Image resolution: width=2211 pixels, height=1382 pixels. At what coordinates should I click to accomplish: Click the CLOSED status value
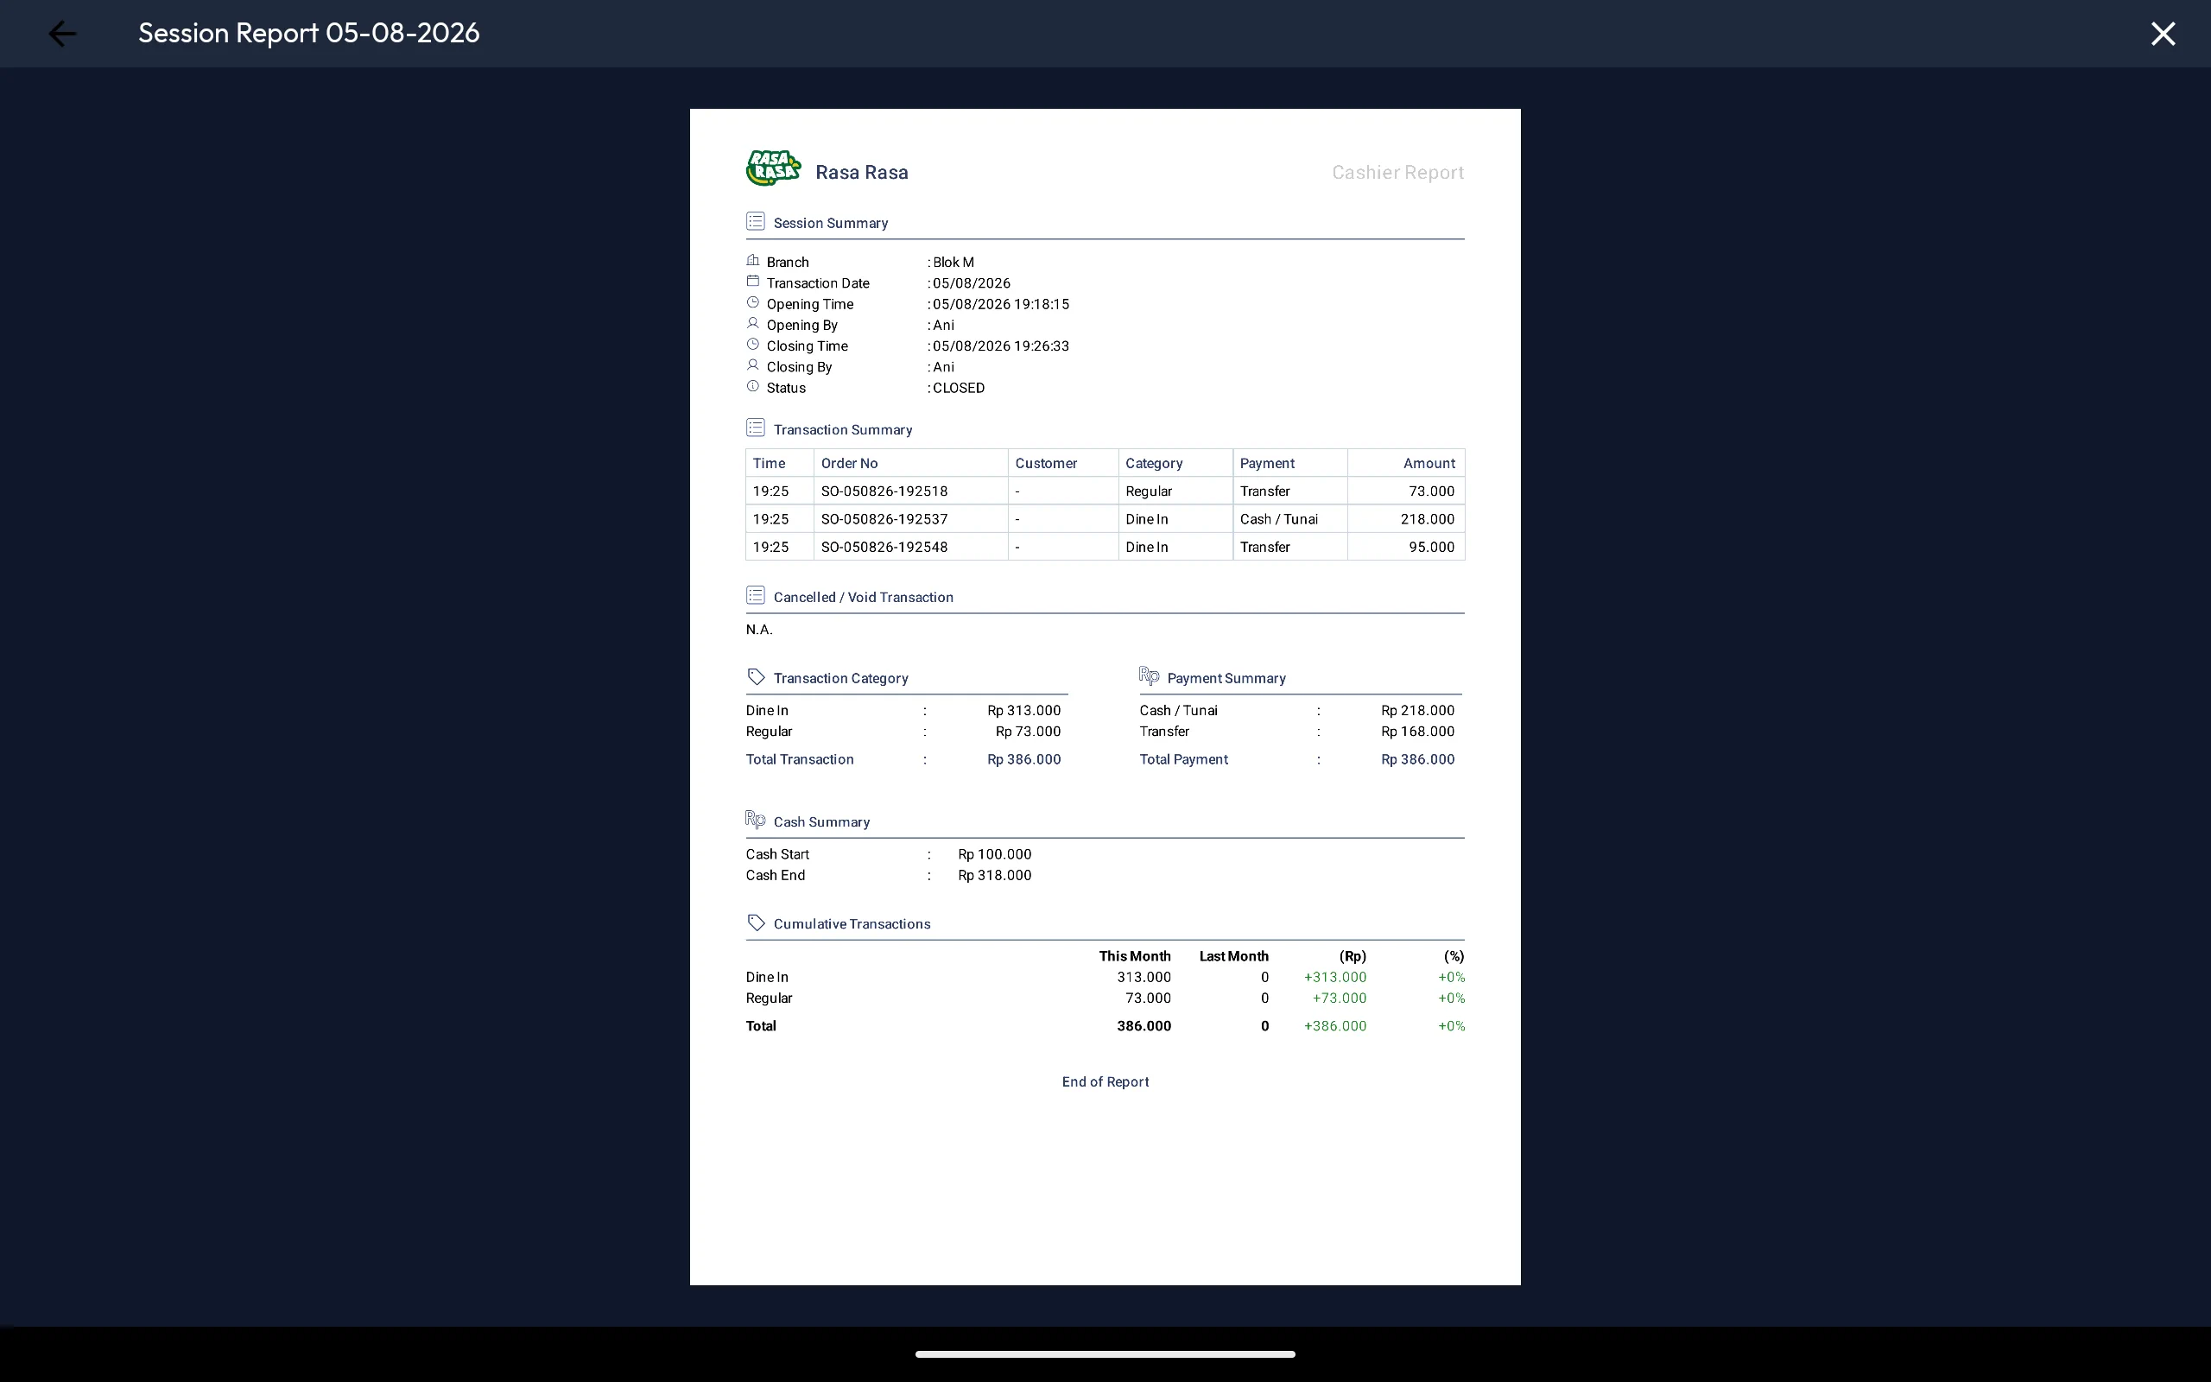coord(959,388)
